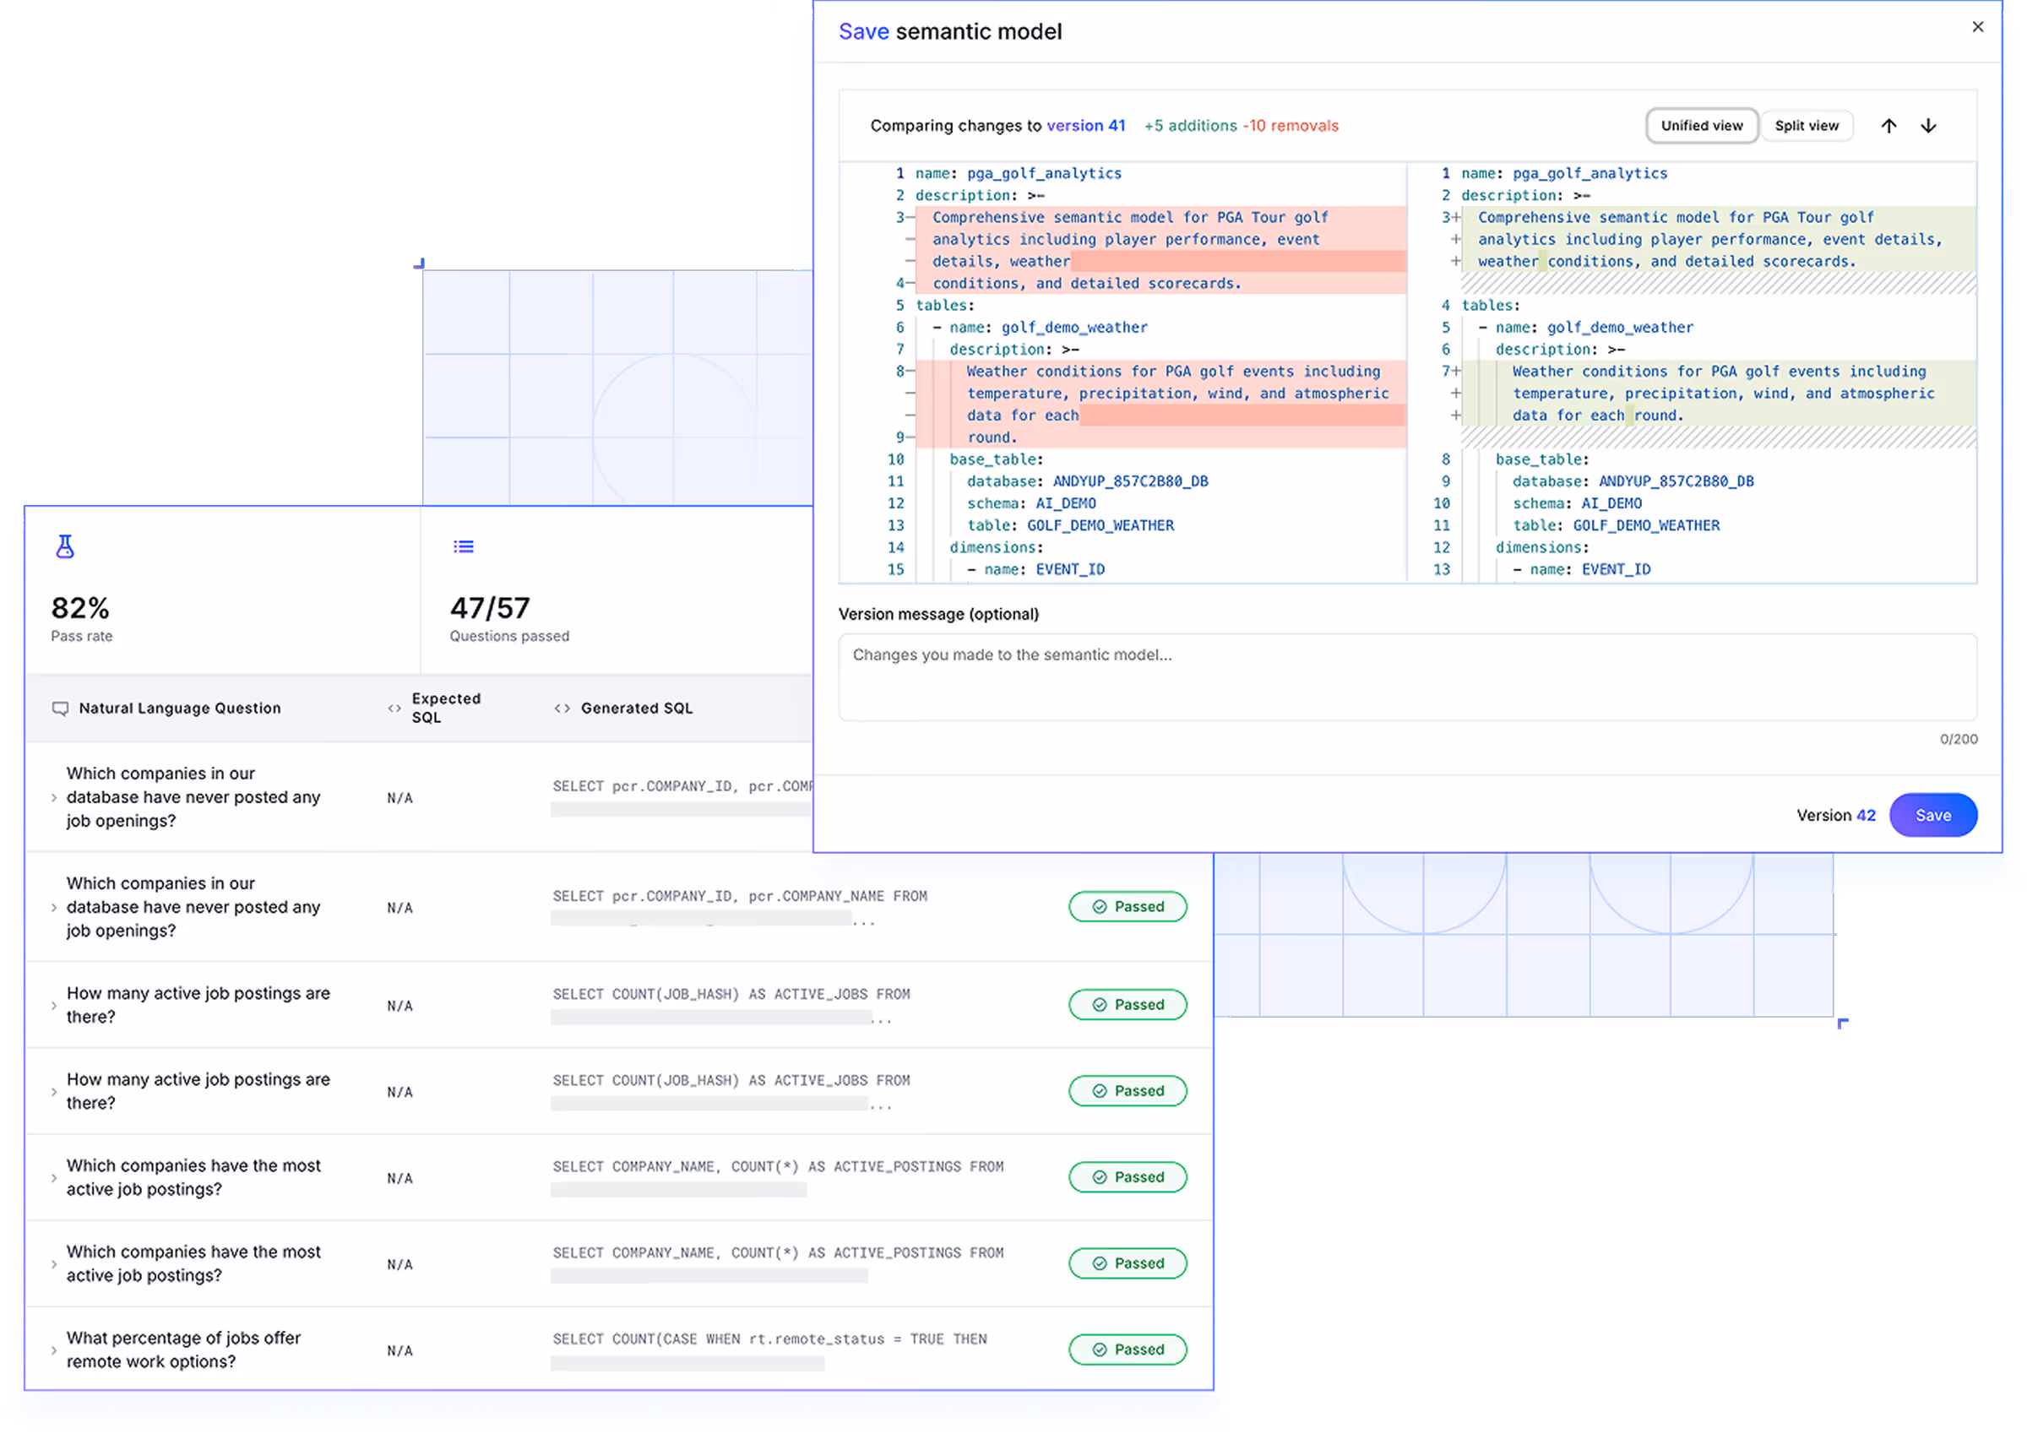Switch diff to Unified view
The width and height of the screenshot is (2027, 1439).
1701,126
